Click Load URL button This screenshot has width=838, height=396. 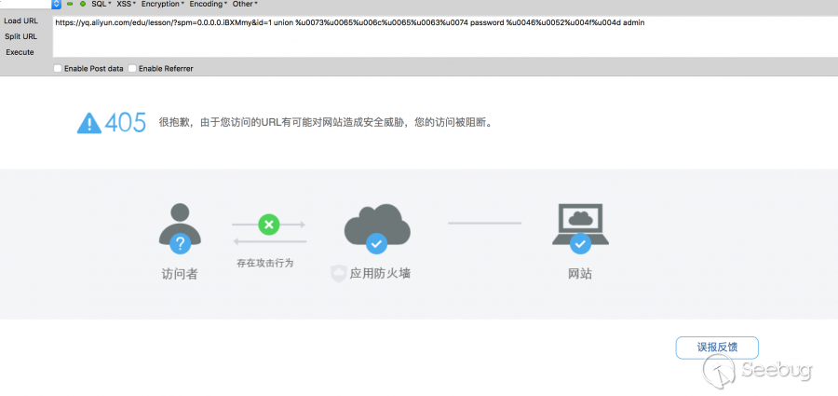pos(20,20)
